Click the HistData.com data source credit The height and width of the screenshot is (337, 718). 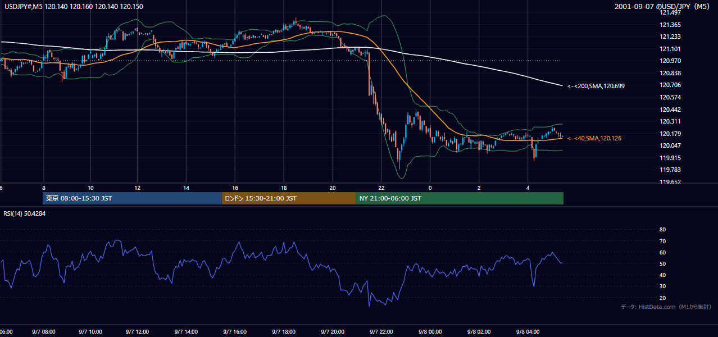tap(666, 307)
